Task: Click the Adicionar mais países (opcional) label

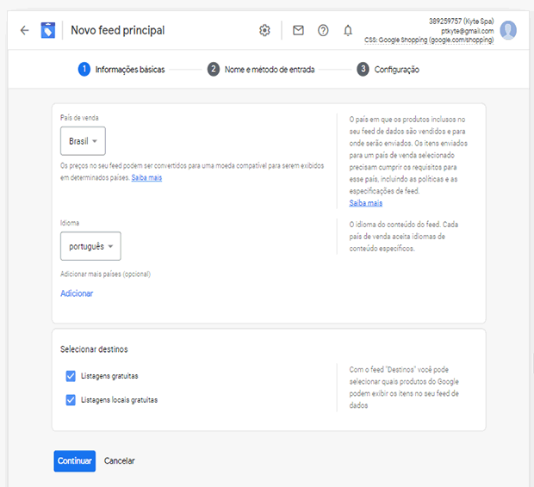Action: pos(106,274)
